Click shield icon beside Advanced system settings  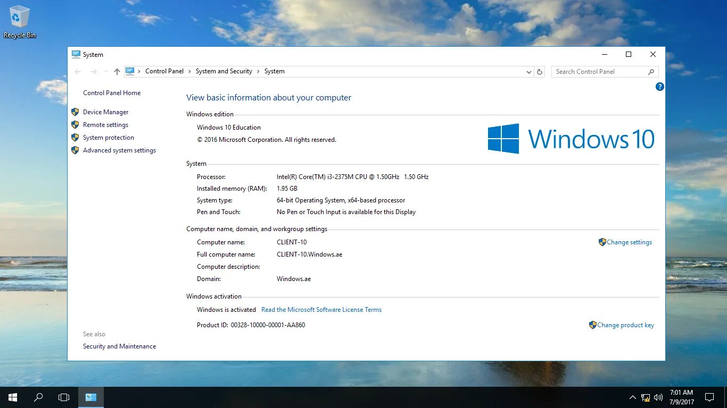pos(75,150)
